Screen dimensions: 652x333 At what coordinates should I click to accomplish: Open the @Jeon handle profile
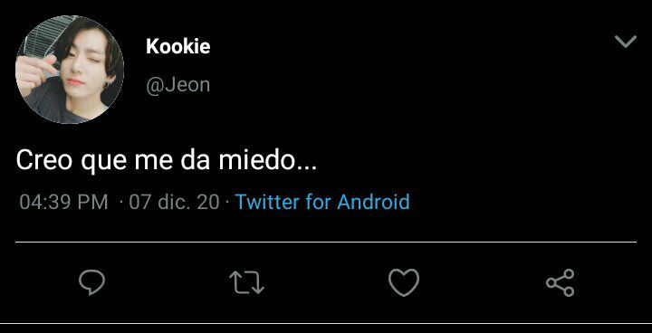[x=178, y=85]
